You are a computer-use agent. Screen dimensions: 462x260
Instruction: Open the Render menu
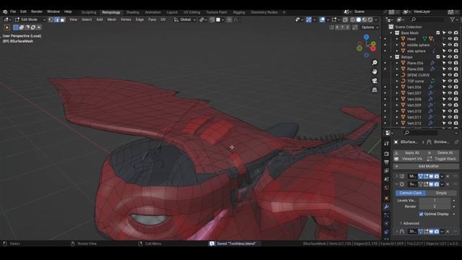pyautogui.click(x=37, y=12)
